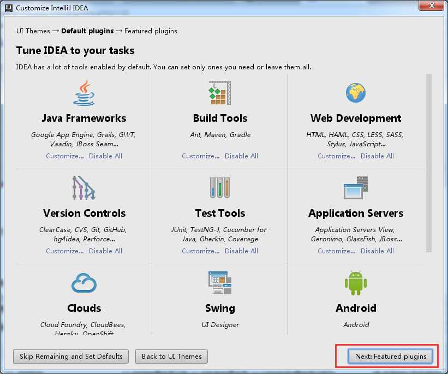
Task: Click the italic 'Android' description text
Action: (x=356, y=324)
